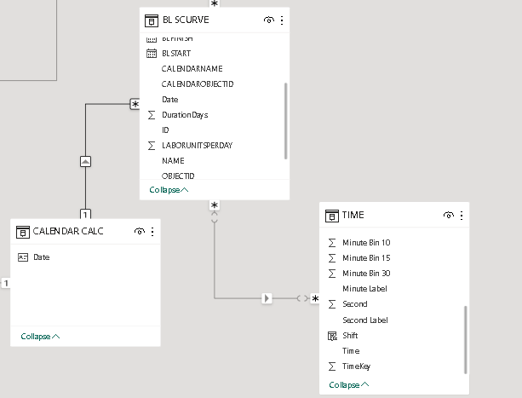
Task: Select the Shift field
Action: tap(350, 336)
